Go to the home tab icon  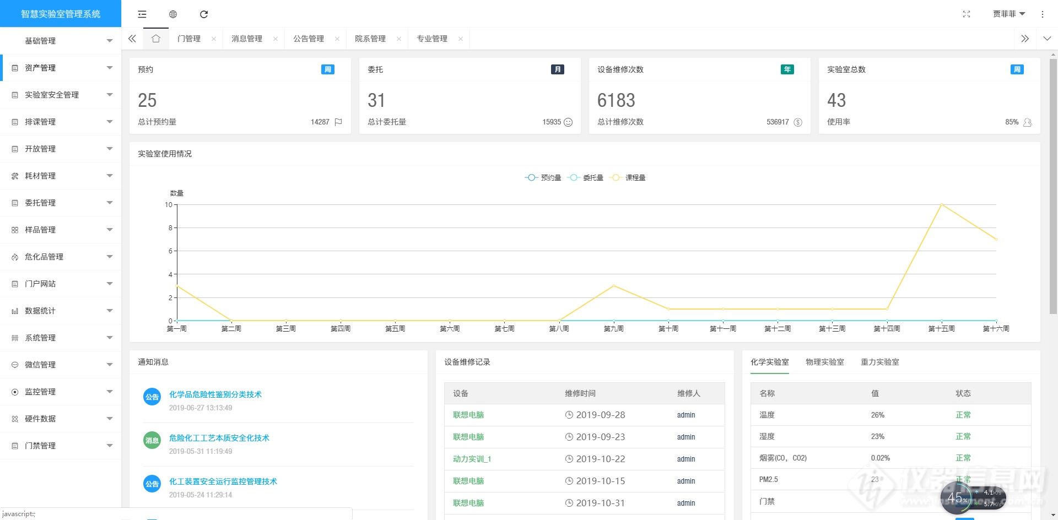point(156,39)
